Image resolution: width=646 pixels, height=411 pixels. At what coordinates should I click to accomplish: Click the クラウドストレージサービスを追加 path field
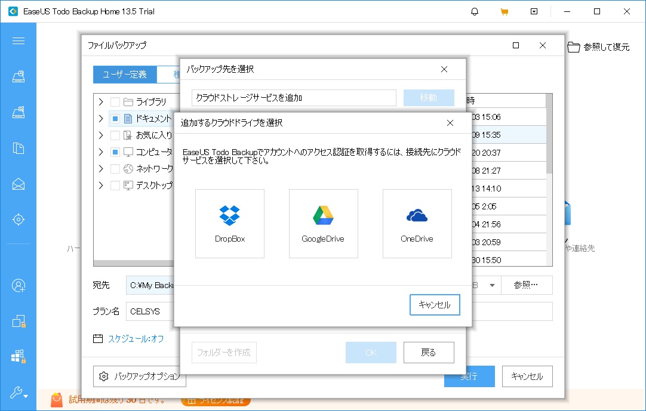point(294,98)
